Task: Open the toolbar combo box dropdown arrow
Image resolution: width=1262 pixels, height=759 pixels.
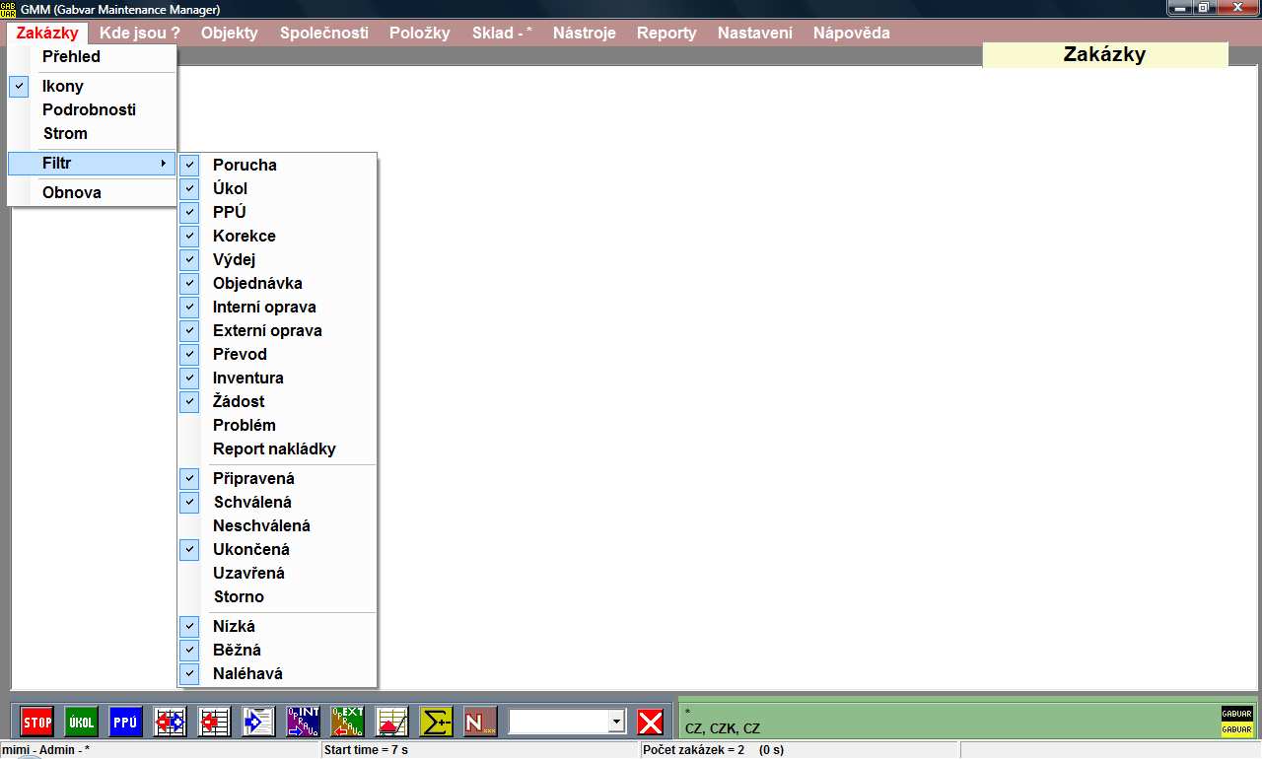Action: [617, 722]
